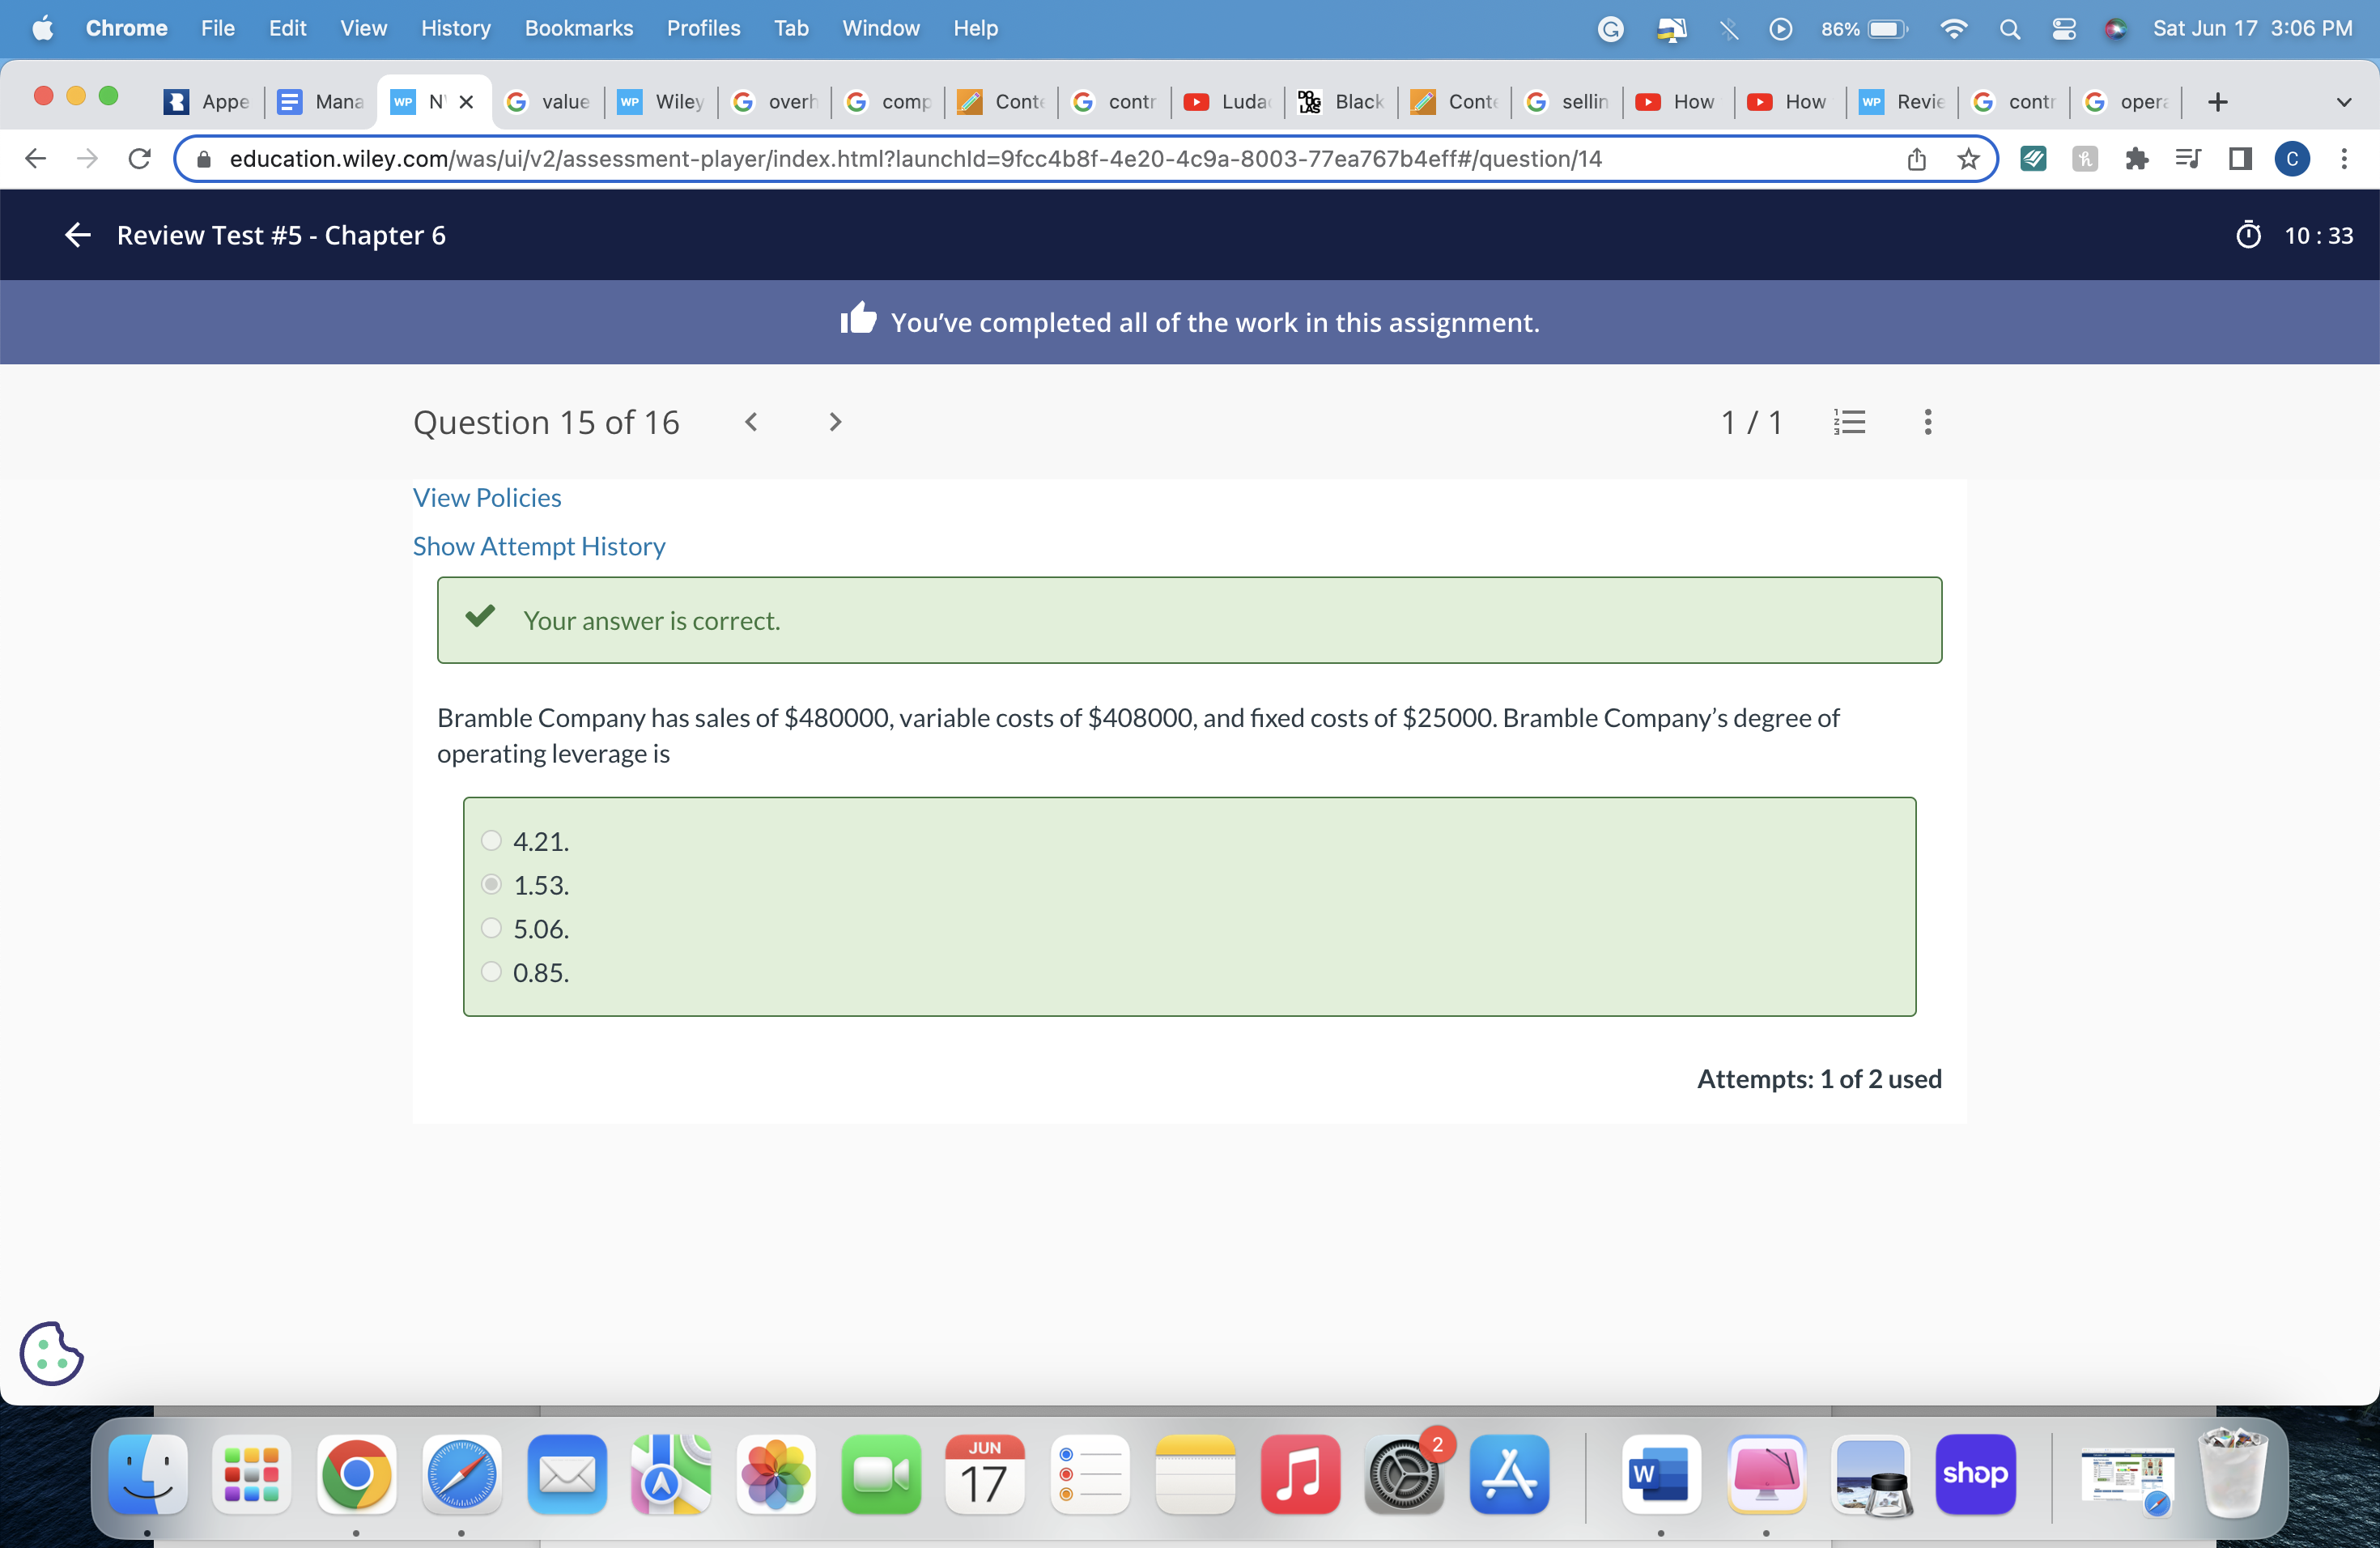
Task: Open the Bookmarks menu in the menu bar
Action: tap(578, 28)
